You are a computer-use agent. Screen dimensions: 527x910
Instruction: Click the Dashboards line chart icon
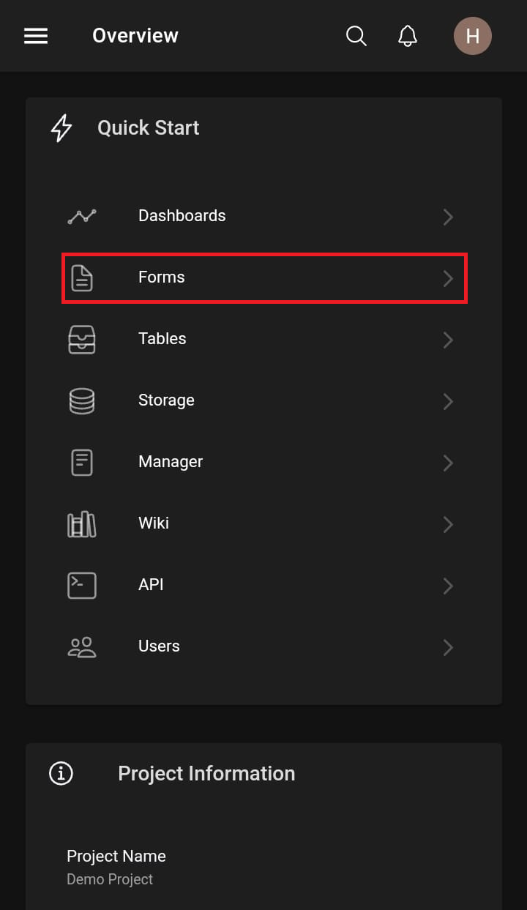(82, 216)
